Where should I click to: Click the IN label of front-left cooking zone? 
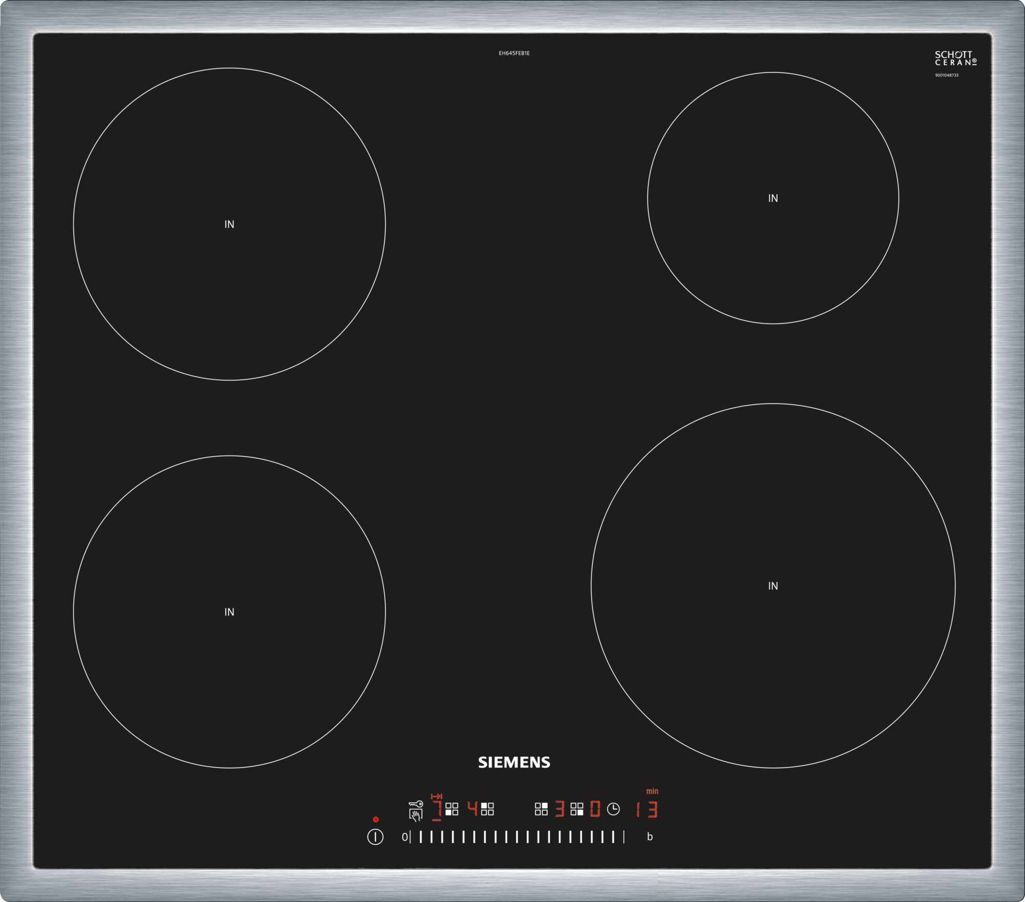(229, 612)
